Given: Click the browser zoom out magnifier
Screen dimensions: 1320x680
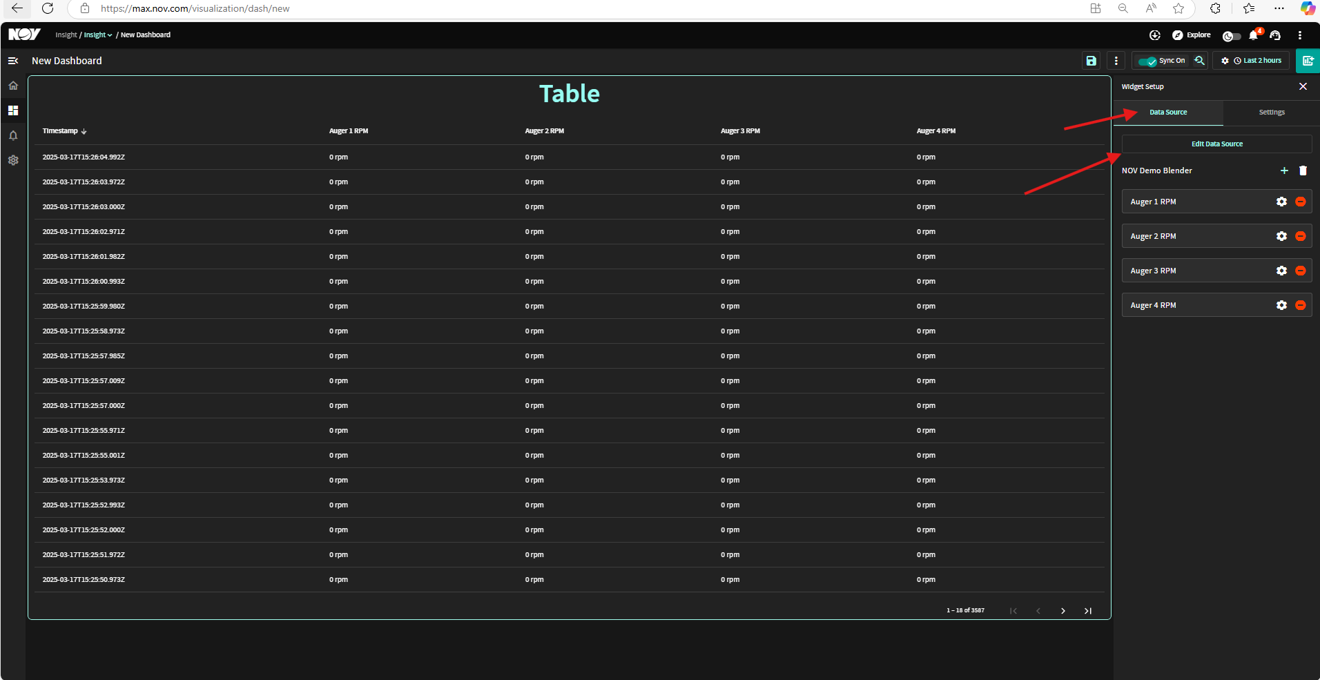Looking at the screenshot, I should pyautogui.click(x=1123, y=8).
